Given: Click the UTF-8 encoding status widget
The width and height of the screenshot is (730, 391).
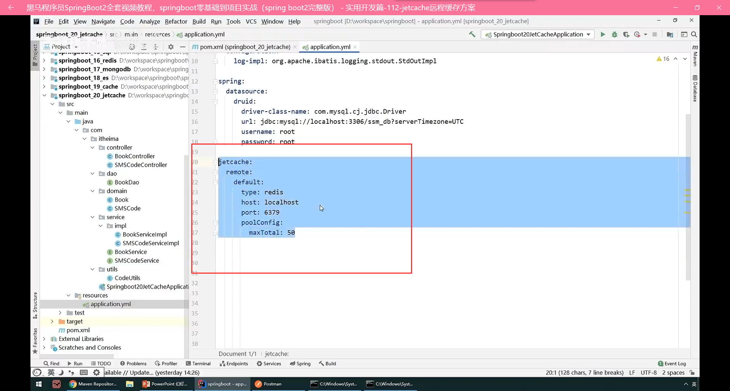Looking at the screenshot, I should [x=649, y=373].
